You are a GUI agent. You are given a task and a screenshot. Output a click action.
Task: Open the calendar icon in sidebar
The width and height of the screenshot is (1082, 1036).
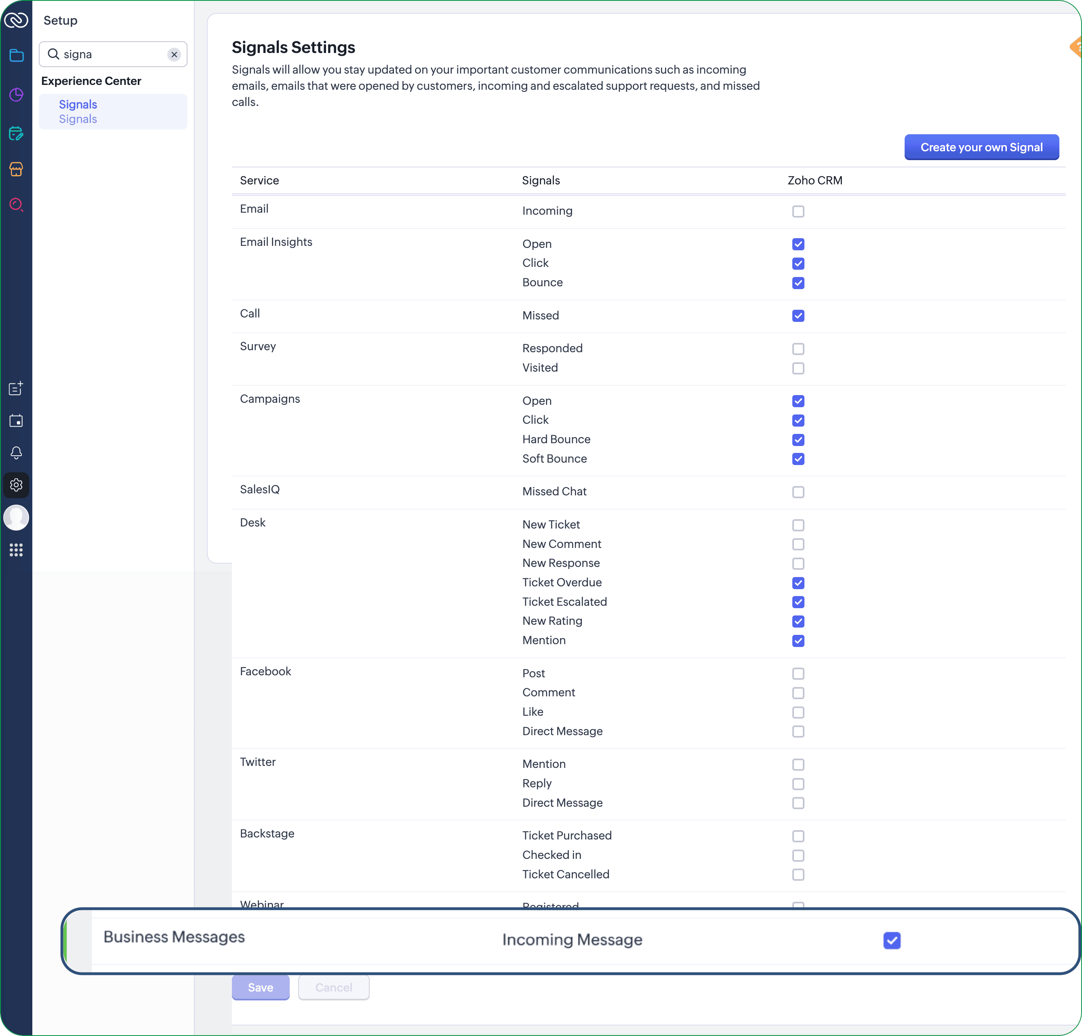point(17,421)
